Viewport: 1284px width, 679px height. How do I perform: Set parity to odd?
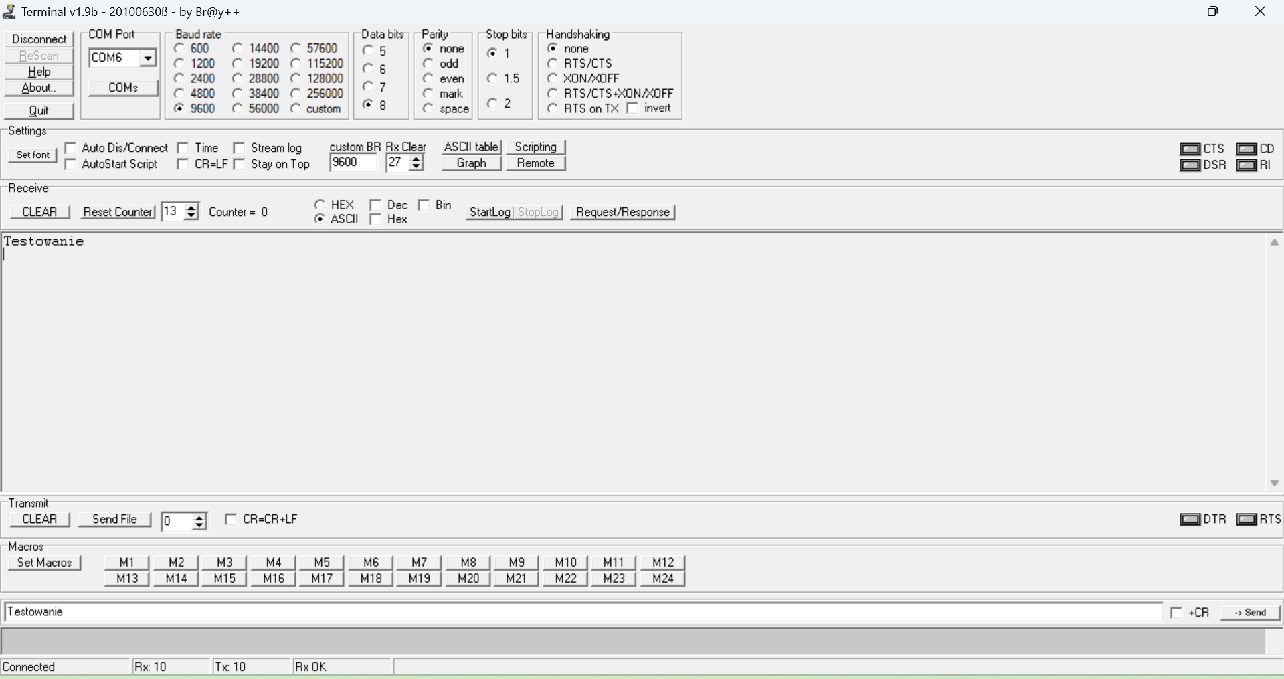(x=428, y=63)
